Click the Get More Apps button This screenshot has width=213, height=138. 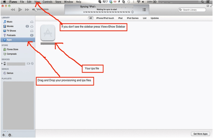201,134
